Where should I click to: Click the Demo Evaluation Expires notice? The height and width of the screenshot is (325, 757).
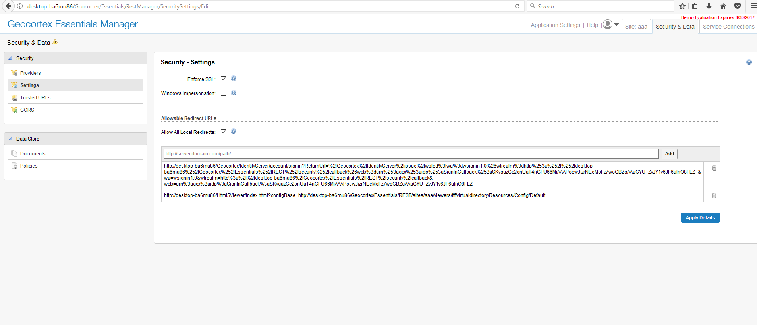click(718, 17)
